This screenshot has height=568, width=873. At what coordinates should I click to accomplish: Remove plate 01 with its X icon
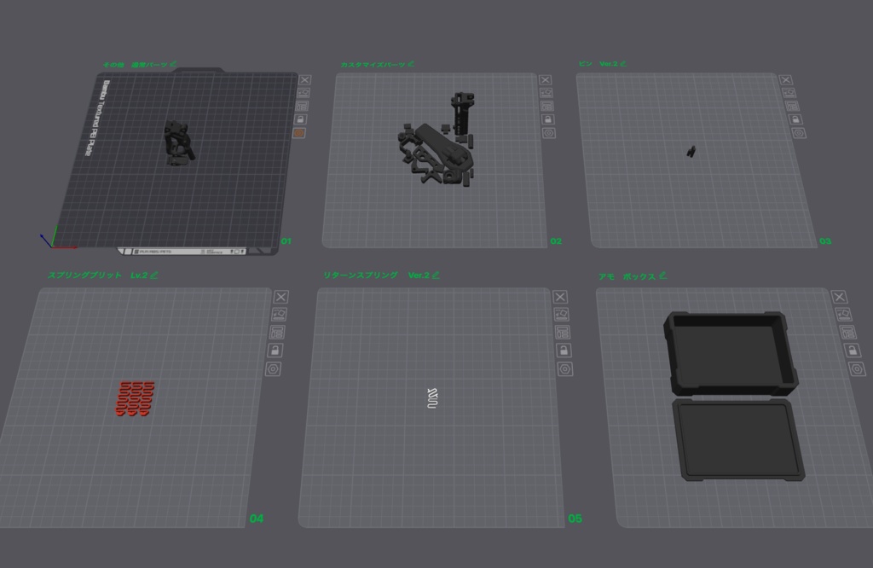point(304,79)
